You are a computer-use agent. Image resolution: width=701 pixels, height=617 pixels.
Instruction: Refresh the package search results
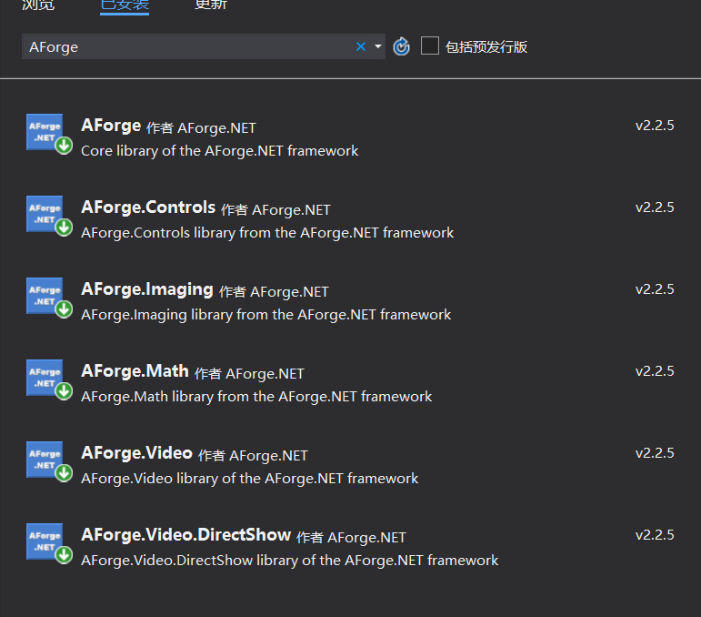coord(401,46)
